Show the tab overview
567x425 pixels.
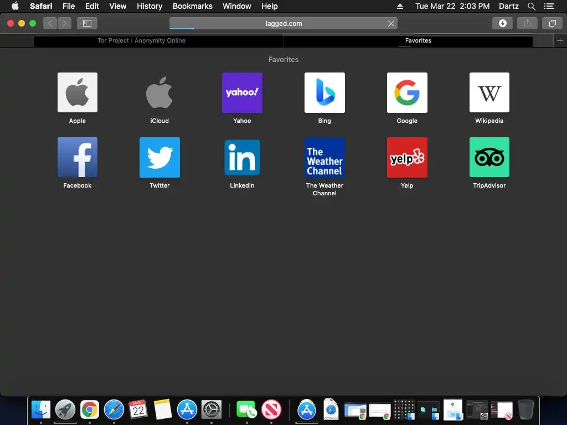[x=552, y=23]
